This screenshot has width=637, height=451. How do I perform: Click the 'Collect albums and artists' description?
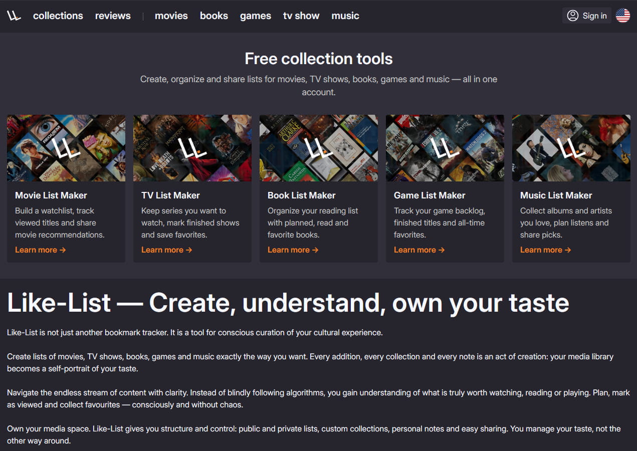point(566,222)
